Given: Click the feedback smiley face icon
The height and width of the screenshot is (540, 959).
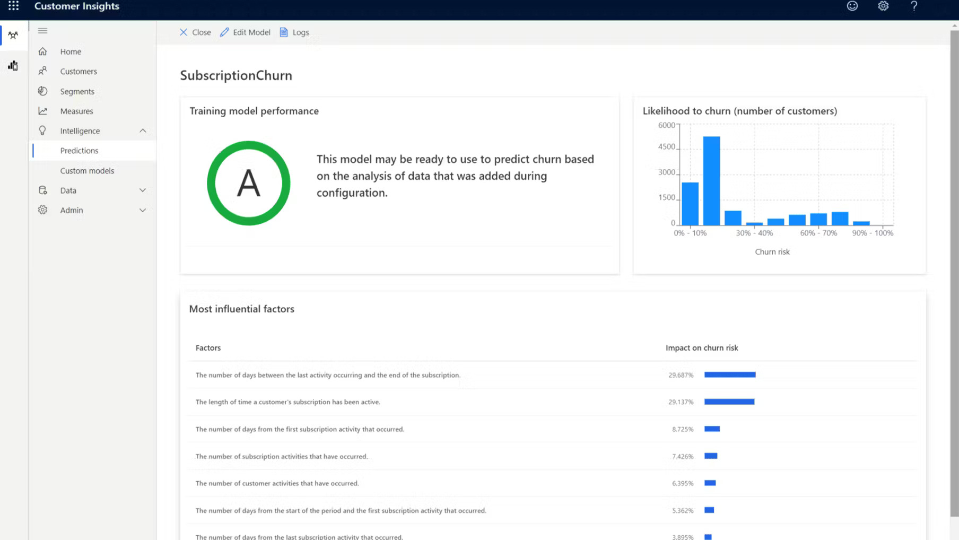Looking at the screenshot, I should [852, 6].
